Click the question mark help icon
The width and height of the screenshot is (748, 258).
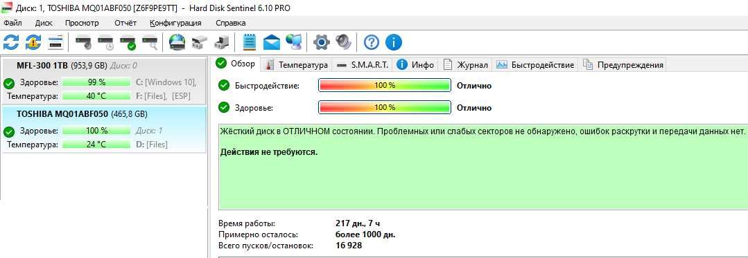pos(371,42)
